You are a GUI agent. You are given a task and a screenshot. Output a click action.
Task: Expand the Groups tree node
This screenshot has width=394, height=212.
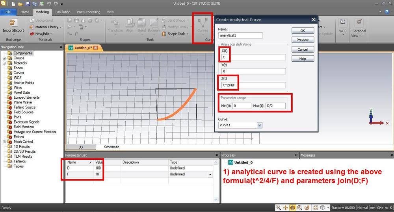pyautogui.click(x=4, y=58)
